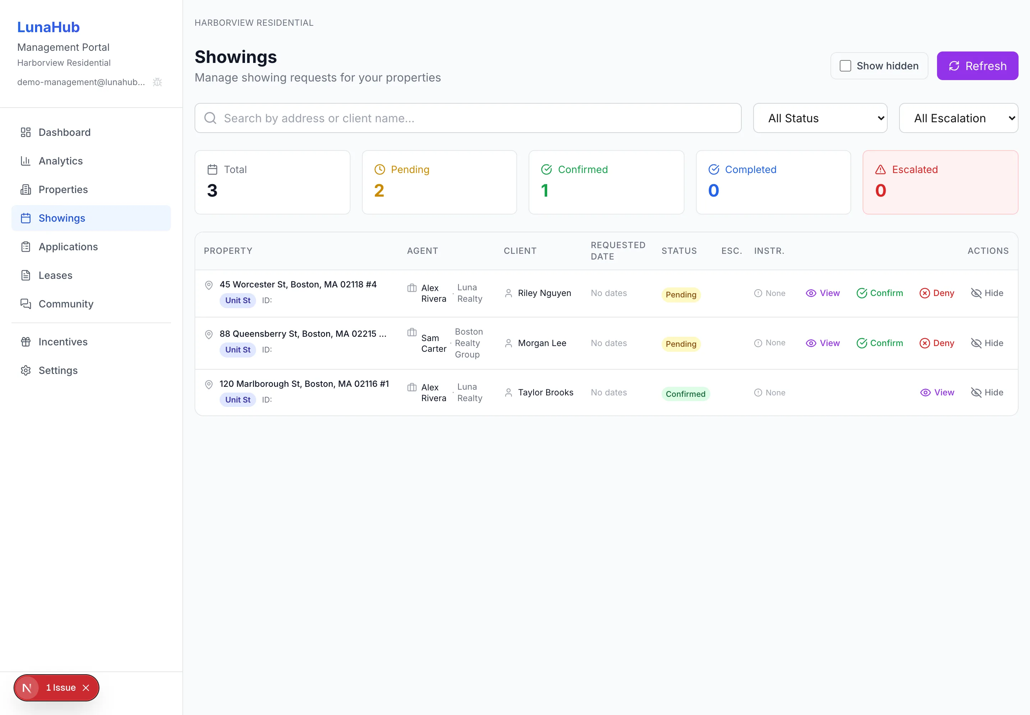View the 120 Marlborough St showing
Image resolution: width=1030 pixels, height=715 pixels.
click(937, 393)
